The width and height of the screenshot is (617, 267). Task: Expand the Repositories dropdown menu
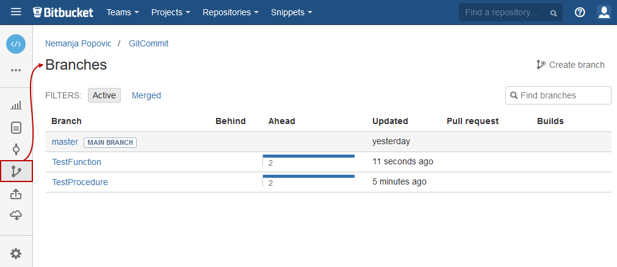coord(230,12)
